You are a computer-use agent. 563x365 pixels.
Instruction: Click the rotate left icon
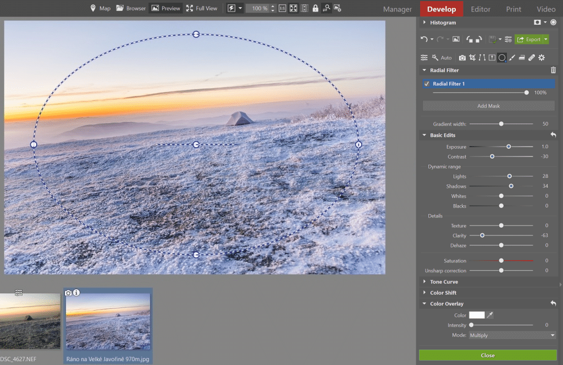pos(470,40)
